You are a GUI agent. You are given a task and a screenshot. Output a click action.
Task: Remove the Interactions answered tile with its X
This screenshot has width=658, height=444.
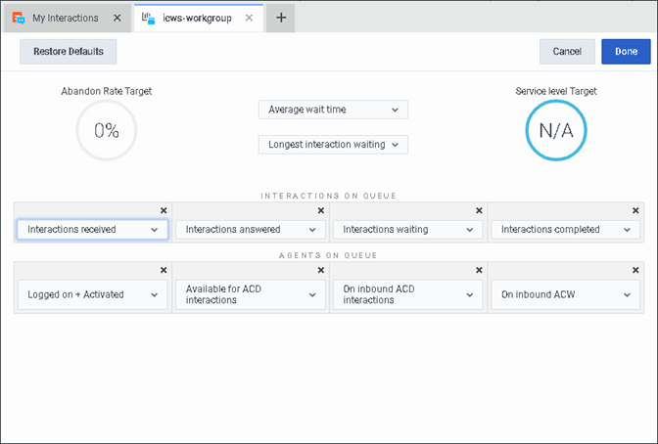click(321, 210)
